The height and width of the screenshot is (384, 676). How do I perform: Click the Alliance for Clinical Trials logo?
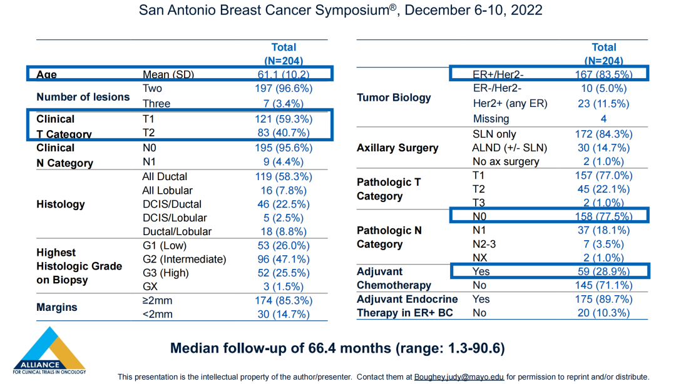click(x=49, y=351)
